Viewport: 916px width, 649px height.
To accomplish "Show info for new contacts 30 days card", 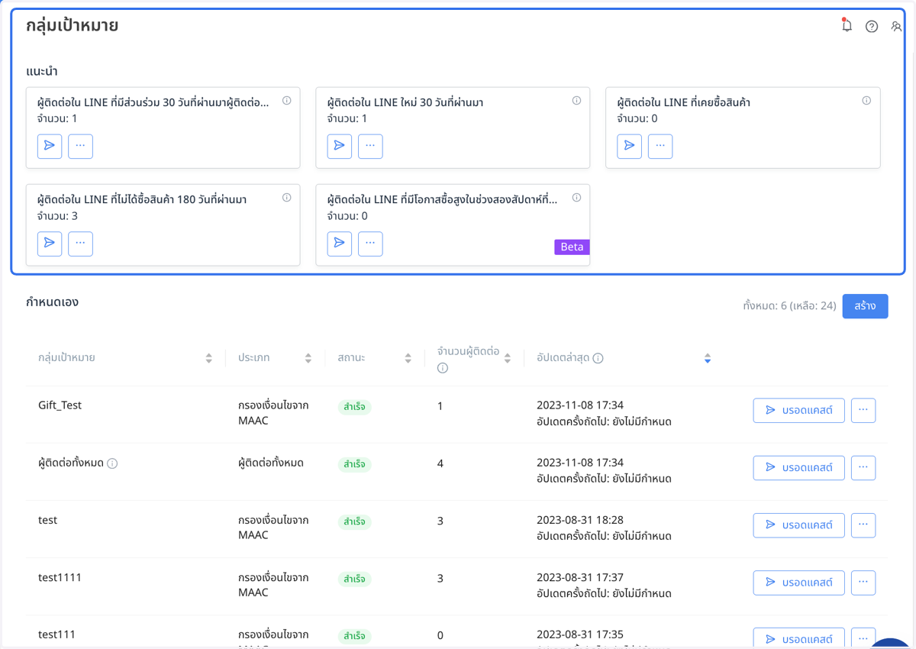I will pyautogui.click(x=577, y=101).
